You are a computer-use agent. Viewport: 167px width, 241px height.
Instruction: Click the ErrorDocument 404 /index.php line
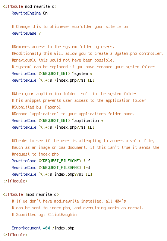pyautogui.click(x=43, y=228)
